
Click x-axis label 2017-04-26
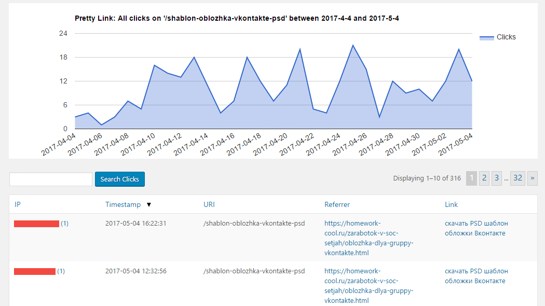[350, 145]
